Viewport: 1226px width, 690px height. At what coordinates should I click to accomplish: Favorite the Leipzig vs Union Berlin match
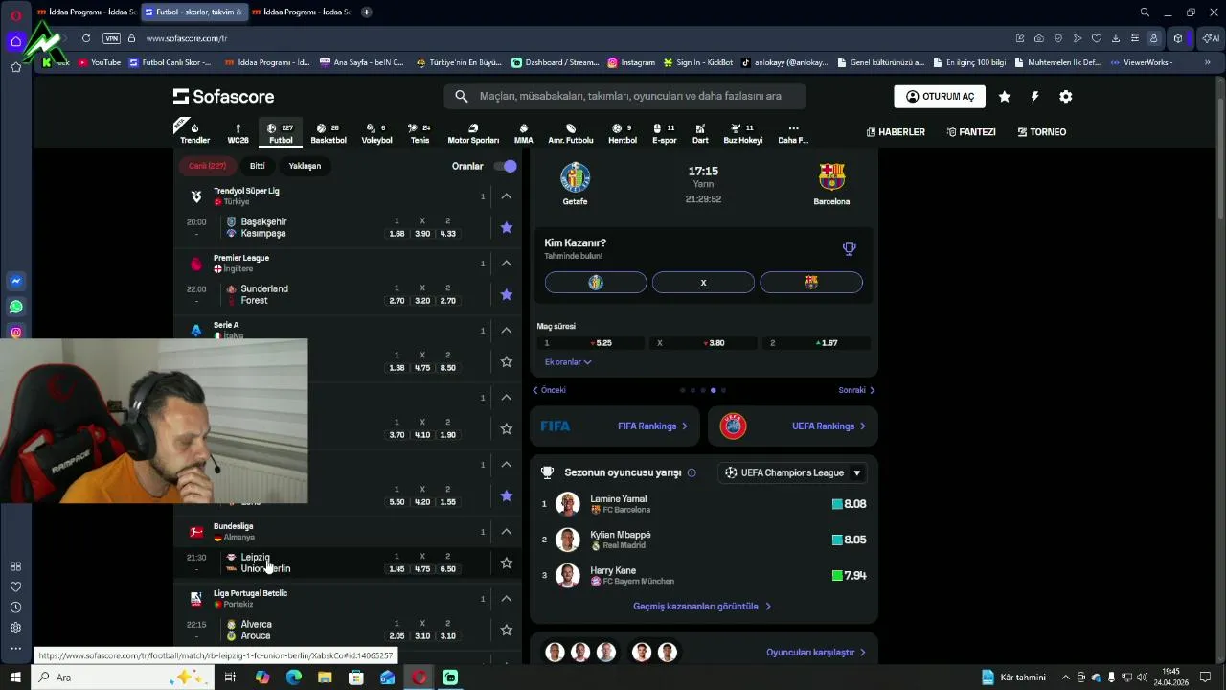(507, 563)
